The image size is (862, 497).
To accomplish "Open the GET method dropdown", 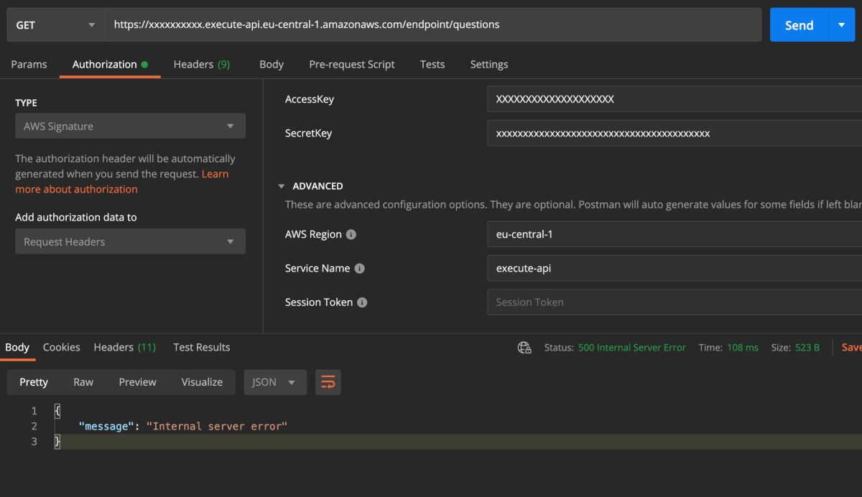I will (55, 25).
